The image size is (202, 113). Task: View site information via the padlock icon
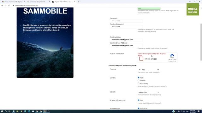click(x=13, y=6)
